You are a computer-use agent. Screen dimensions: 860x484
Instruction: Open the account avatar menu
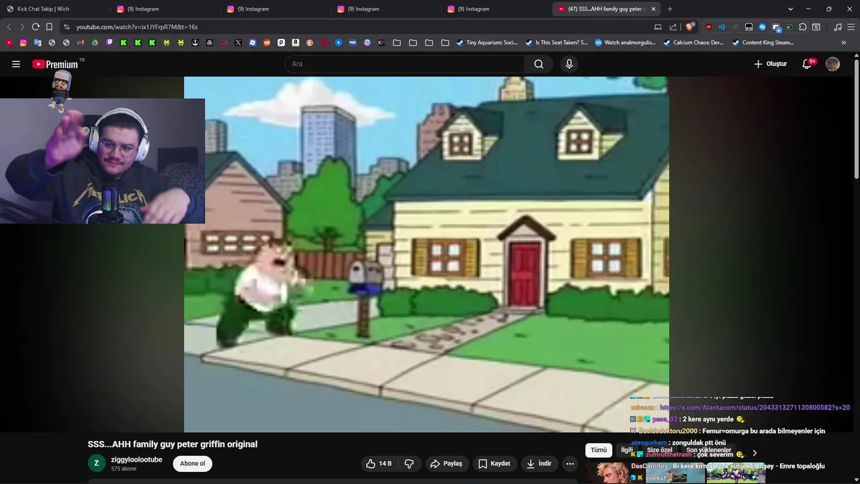pyautogui.click(x=832, y=64)
